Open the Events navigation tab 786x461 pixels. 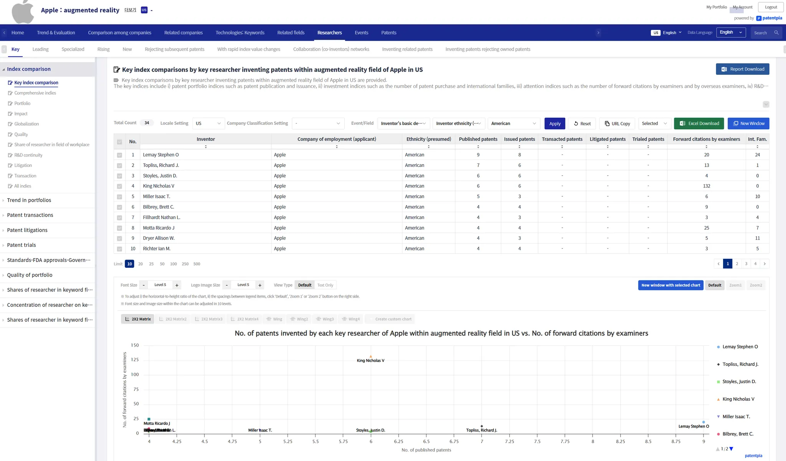[x=361, y=33]
